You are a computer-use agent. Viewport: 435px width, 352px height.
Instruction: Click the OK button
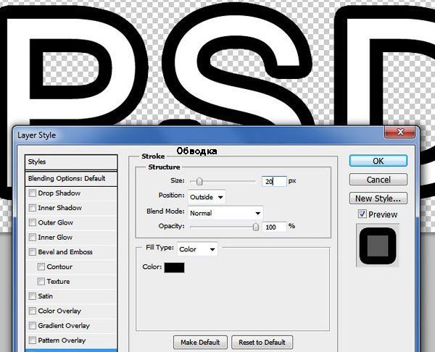tap(378, 161)
